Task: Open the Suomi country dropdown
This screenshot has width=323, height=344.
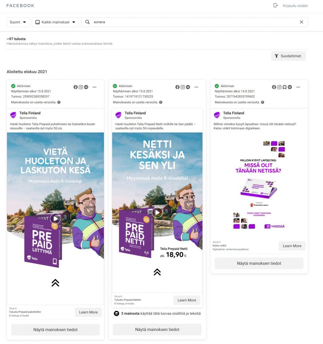Action: [x=18, y=22]
